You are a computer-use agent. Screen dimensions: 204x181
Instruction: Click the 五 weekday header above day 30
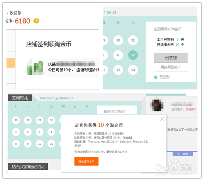118,23
